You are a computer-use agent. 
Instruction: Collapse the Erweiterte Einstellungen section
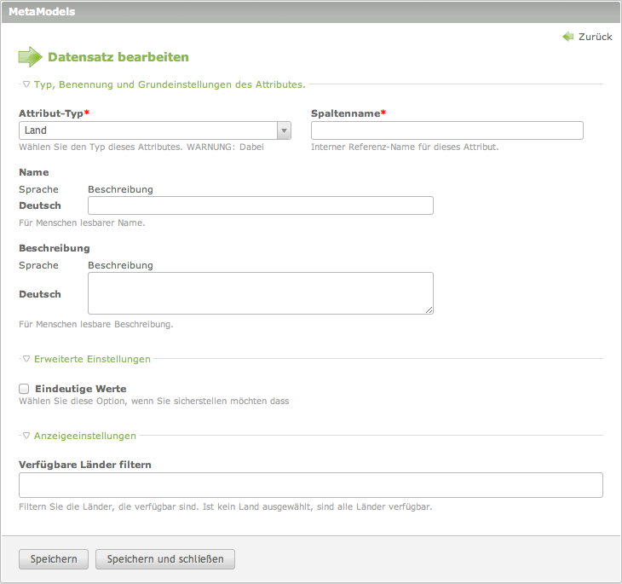[x=91, y=359]
